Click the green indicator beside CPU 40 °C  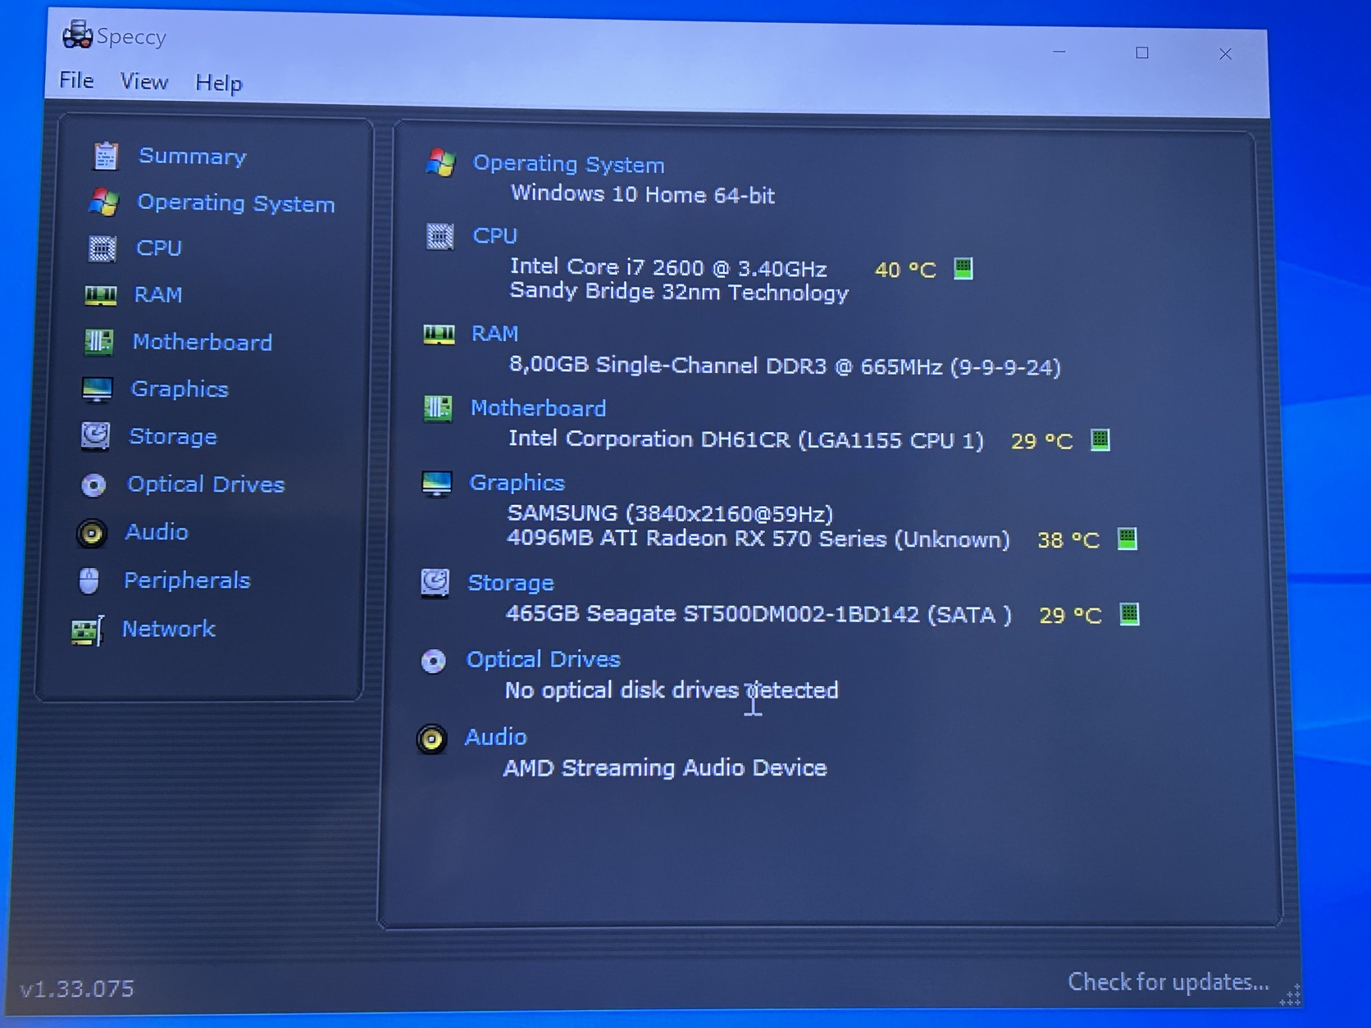point(963,268)
